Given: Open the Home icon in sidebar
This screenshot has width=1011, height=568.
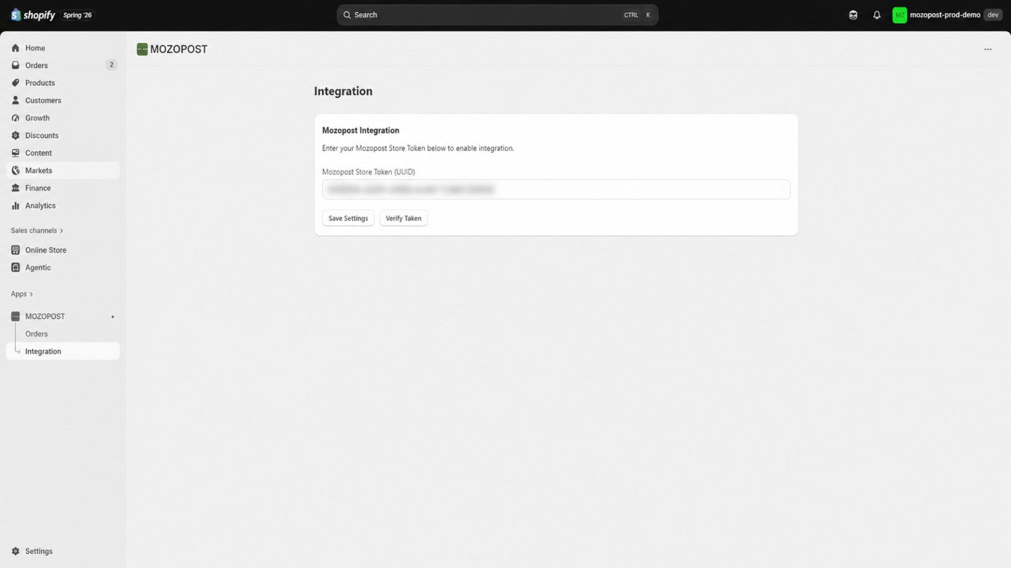Looking at the screenshot, I should (x=16, y=48).
